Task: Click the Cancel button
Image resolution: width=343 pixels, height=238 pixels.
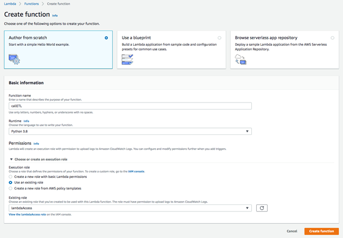Action: point(292,231)
